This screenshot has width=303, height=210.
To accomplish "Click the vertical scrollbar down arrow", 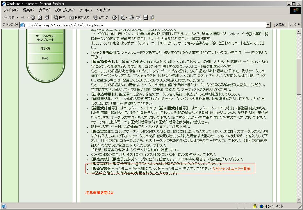I will (299, 200).
